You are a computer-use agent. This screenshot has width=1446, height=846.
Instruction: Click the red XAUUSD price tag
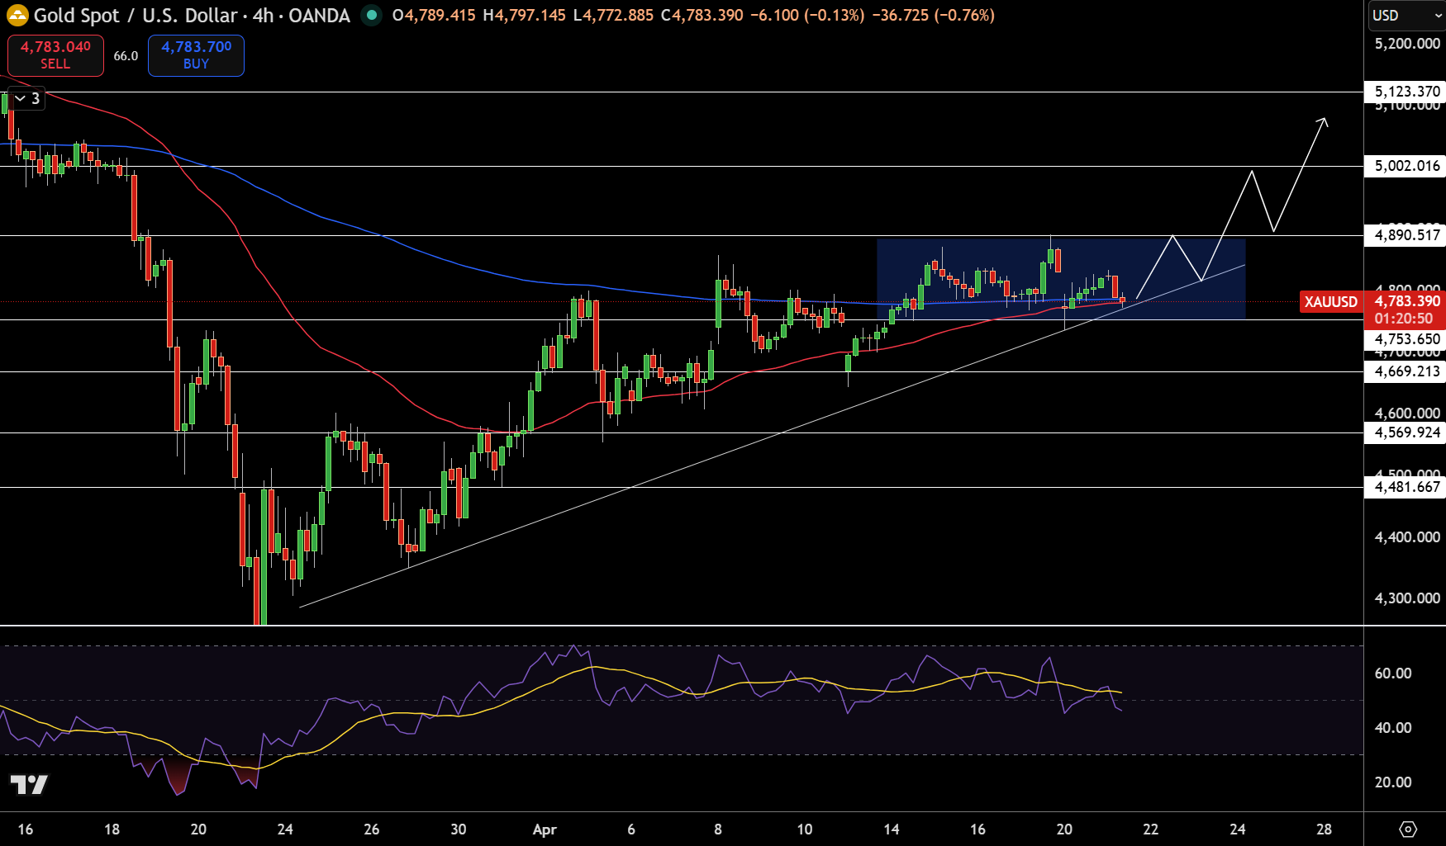(x=1330, y=302)
